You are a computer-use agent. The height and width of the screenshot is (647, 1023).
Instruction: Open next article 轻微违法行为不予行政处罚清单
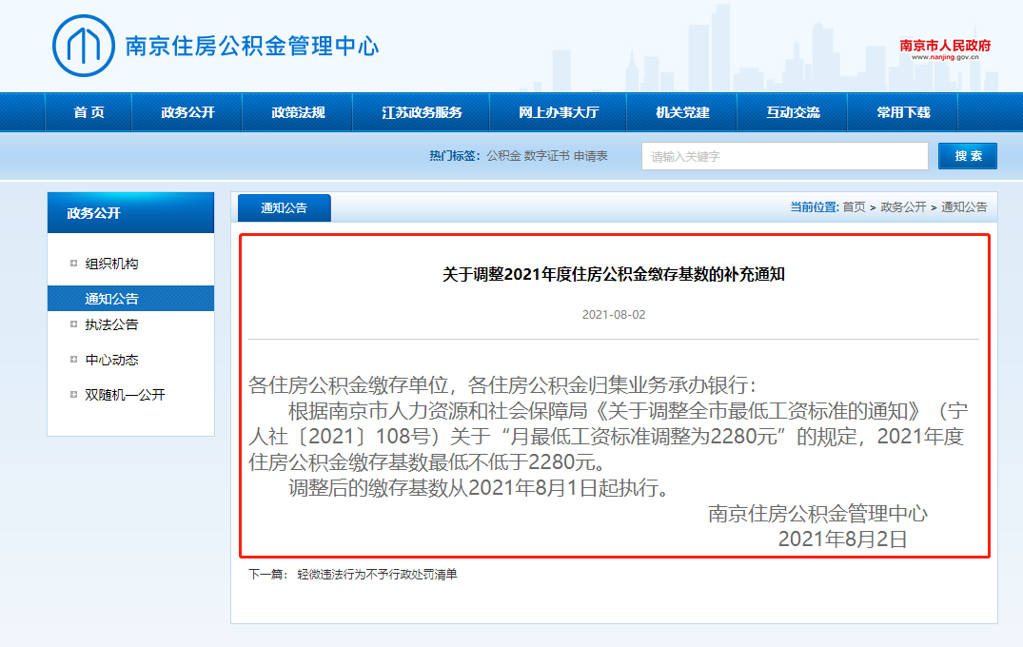click(x=377, y=575)
